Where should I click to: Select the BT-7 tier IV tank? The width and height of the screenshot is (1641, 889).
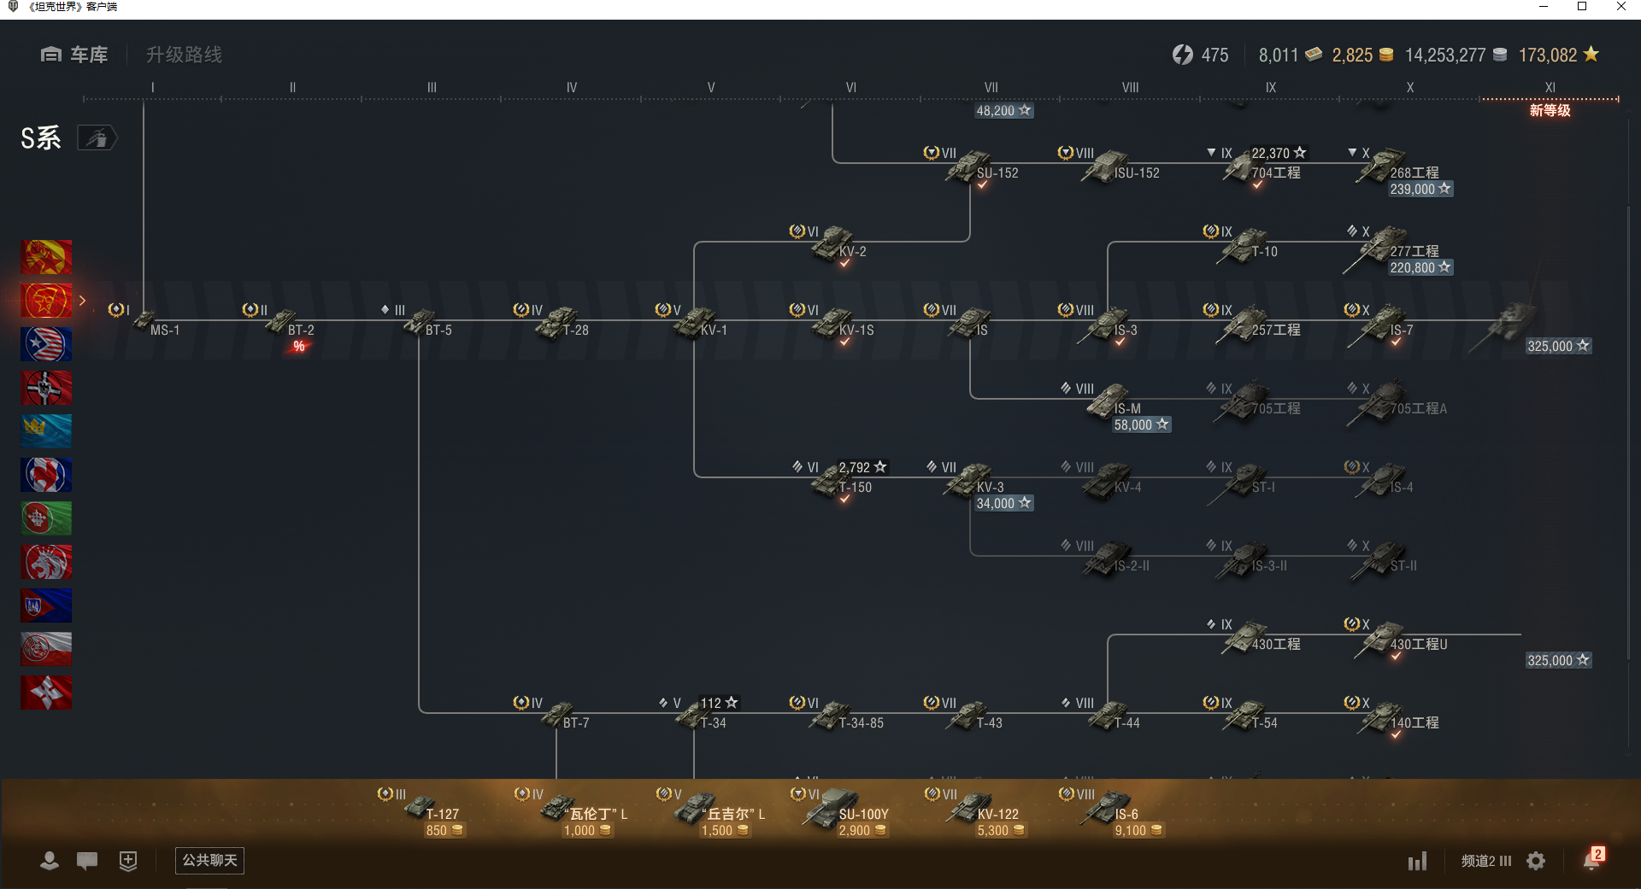(557, 714)
